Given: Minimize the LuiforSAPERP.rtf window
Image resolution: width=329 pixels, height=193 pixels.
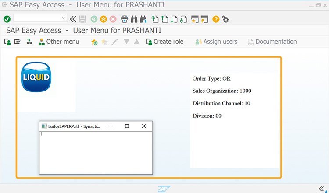Looking at the screenshot, I should click(111, 126).
